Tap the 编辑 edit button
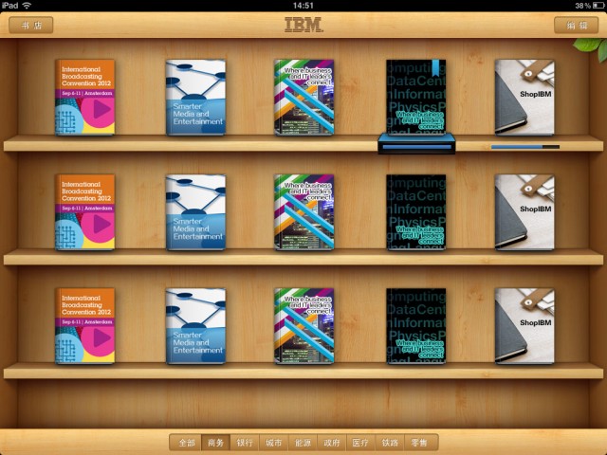Viewport: 607px width, 455px height. [x=576, y=26]
